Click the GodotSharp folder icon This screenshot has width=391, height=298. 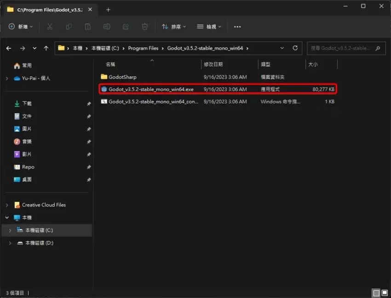104,77
